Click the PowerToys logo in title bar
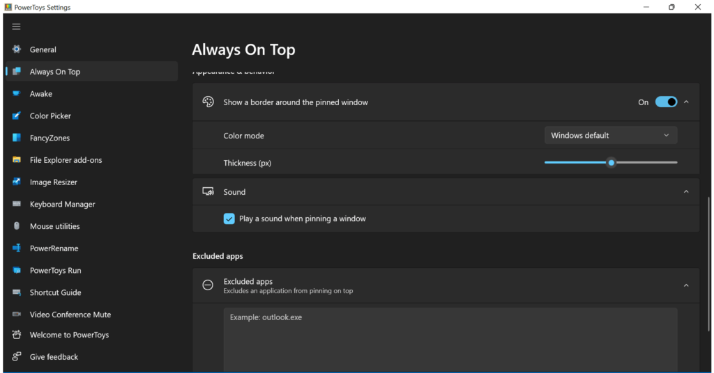 8,7
